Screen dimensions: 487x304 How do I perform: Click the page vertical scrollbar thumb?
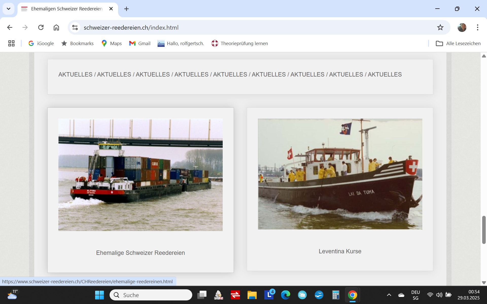click(x=484, y=230)
